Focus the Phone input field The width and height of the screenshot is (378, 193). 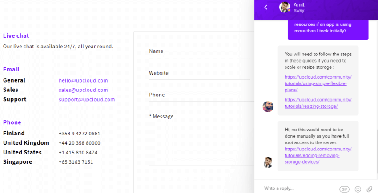point(201,95)
